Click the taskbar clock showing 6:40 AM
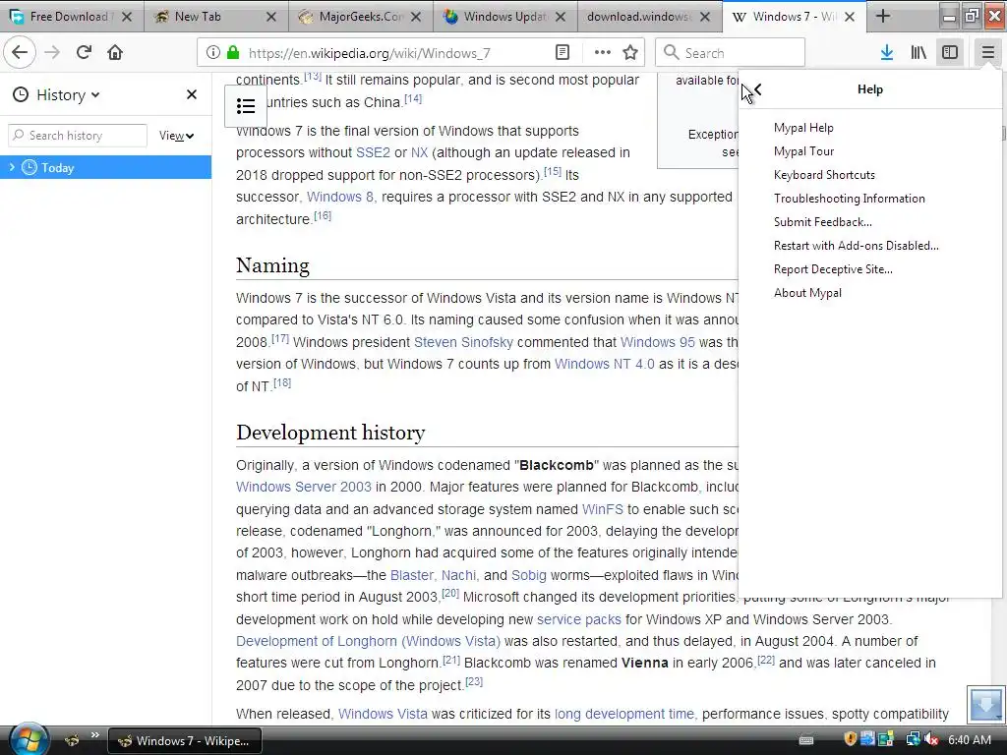Image resolution: width=1007 pixels, height=755 pixels. (x=970, y=740)
